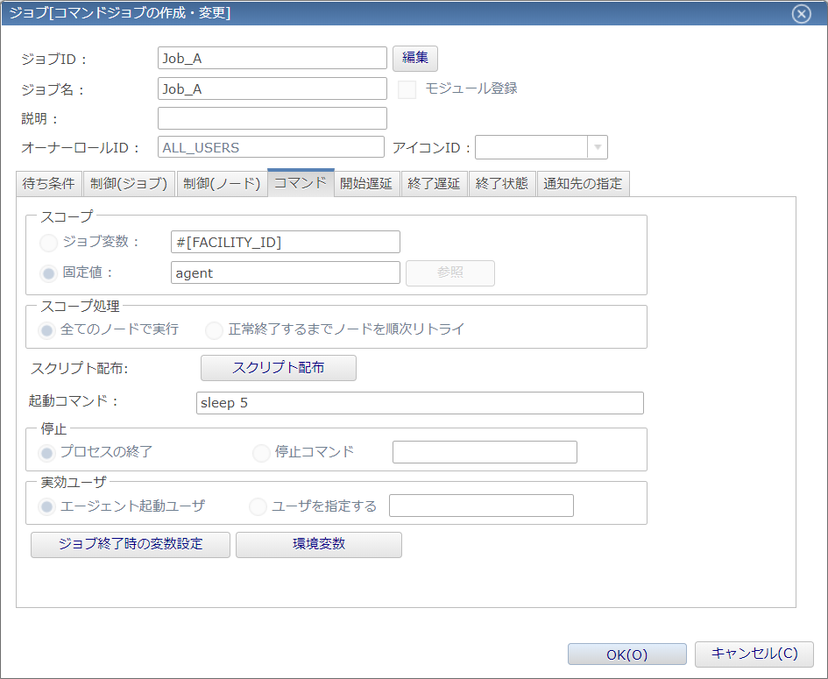Select the コマンド tab
Image resolution: width=828 pixels, height=679 pixels.
301,183
